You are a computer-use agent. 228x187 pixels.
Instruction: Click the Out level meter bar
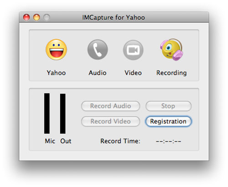point(63,114)
